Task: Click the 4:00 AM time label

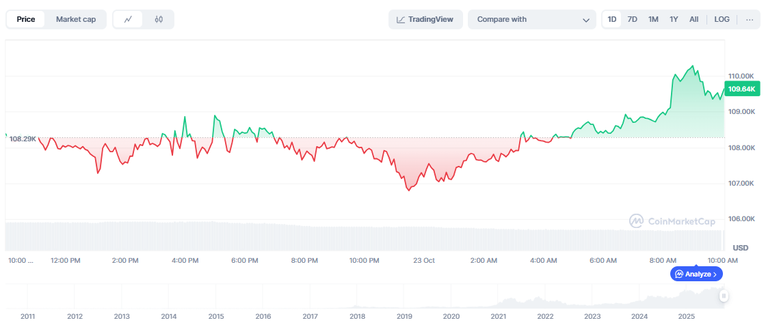Action: click(x=543, y=261)
